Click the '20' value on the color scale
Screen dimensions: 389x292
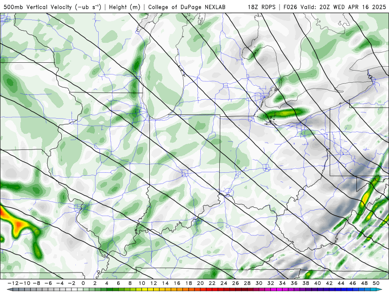pyautogui.click(x=200, y=283)
